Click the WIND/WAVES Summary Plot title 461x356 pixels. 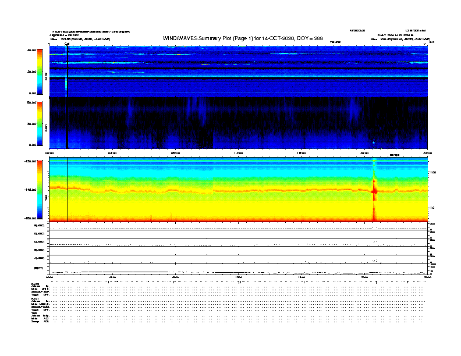tap(243, 38)
